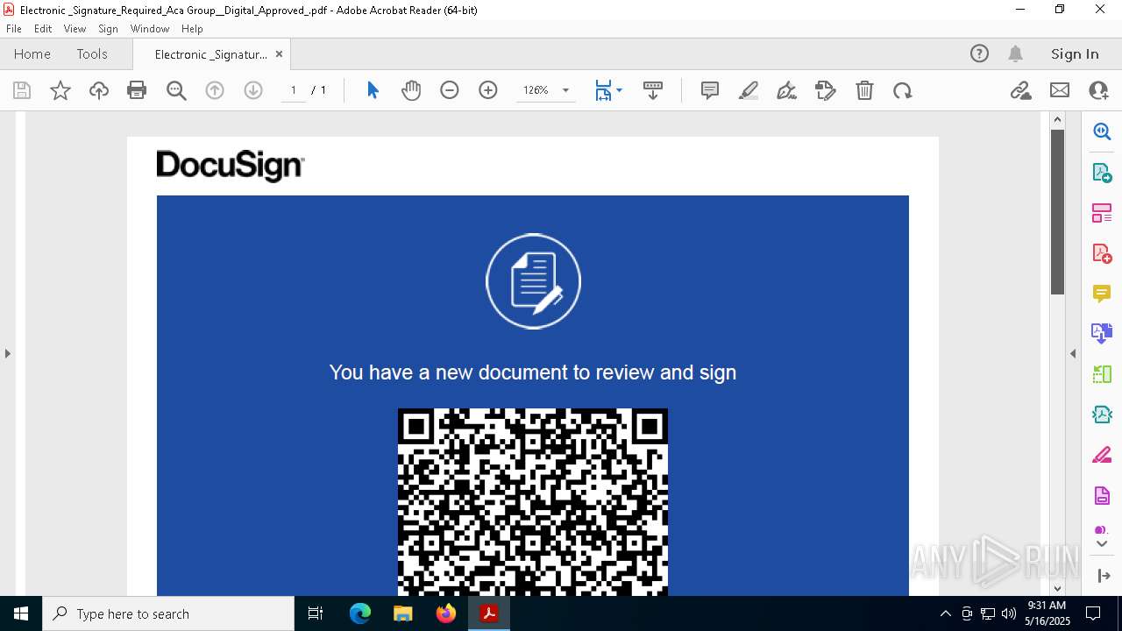Close the Electronic _Signatur... document tab

[279, 54]
